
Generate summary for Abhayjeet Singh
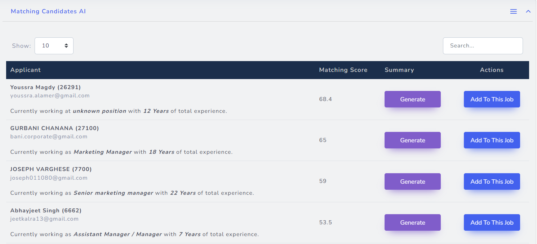412,222
